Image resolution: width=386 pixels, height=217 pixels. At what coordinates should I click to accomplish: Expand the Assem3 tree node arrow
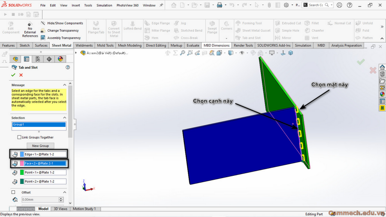[x=76, y=53]
